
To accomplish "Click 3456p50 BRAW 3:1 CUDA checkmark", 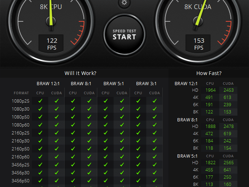I will [x=155, y=180].
